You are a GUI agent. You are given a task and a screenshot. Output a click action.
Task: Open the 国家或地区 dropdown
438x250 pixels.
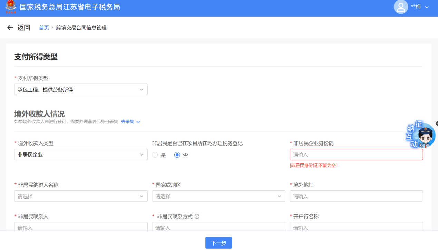(218, 196)
